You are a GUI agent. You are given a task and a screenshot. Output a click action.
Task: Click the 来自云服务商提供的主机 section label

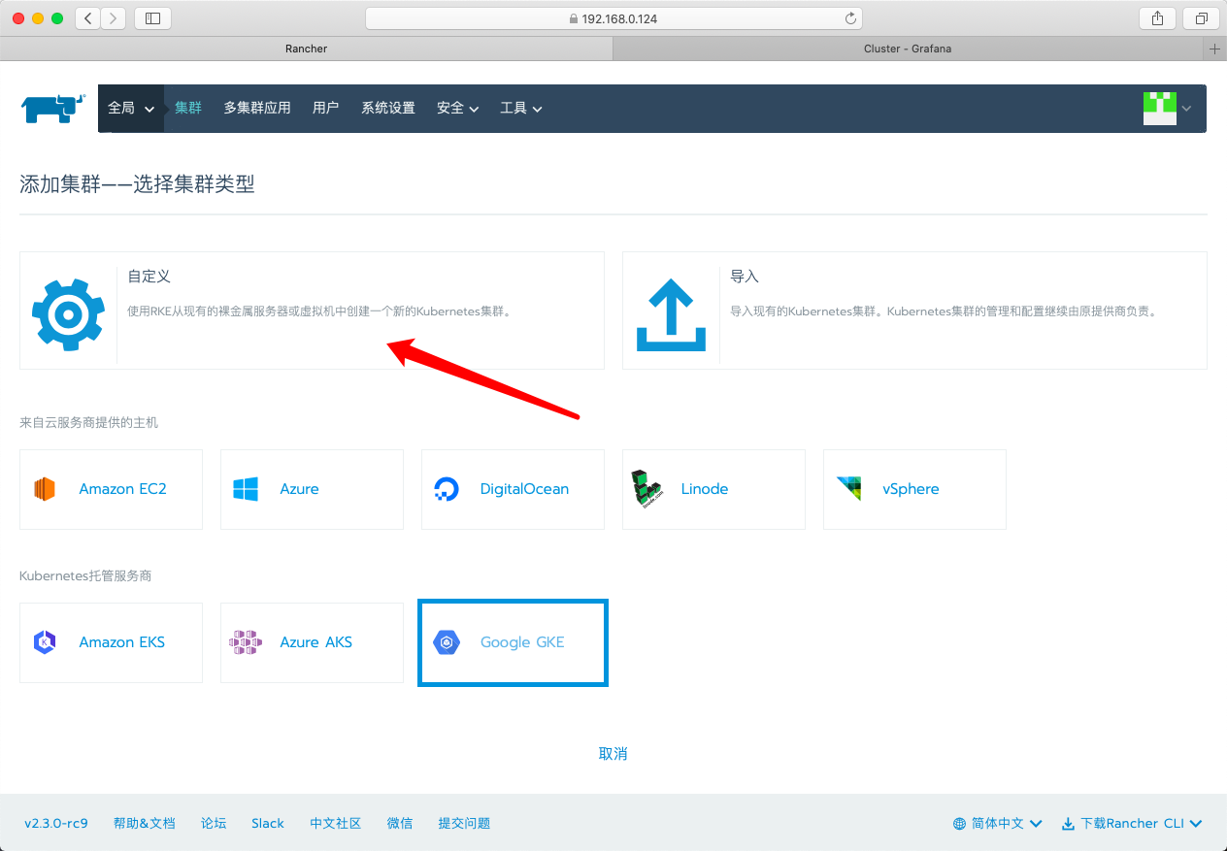coord(88,423)
